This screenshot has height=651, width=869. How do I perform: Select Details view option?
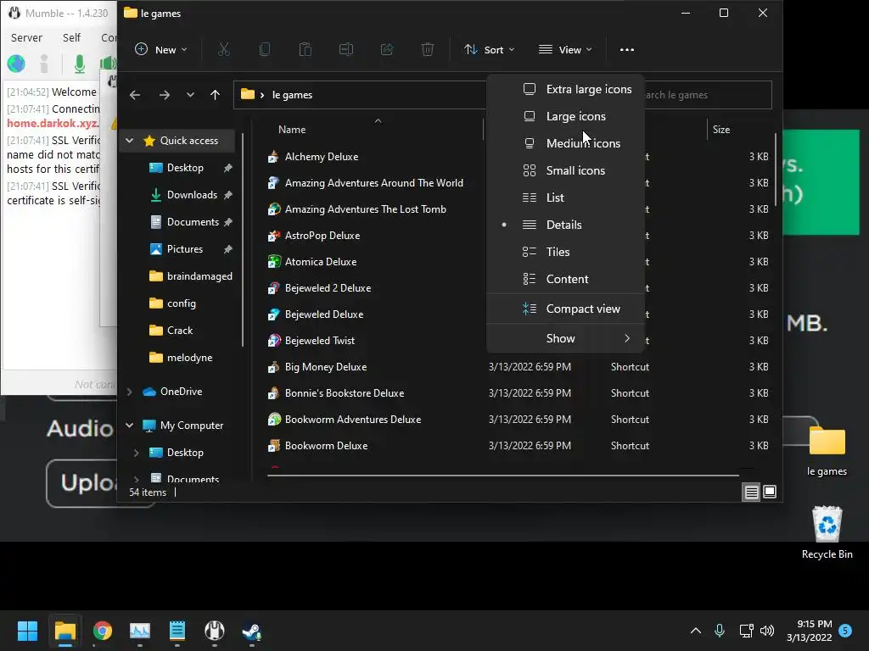566,225
